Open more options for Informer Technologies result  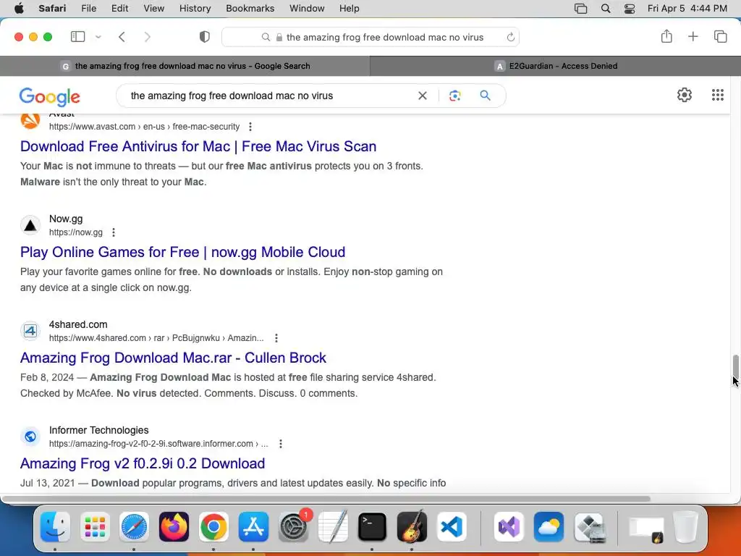tap(281, 444)
